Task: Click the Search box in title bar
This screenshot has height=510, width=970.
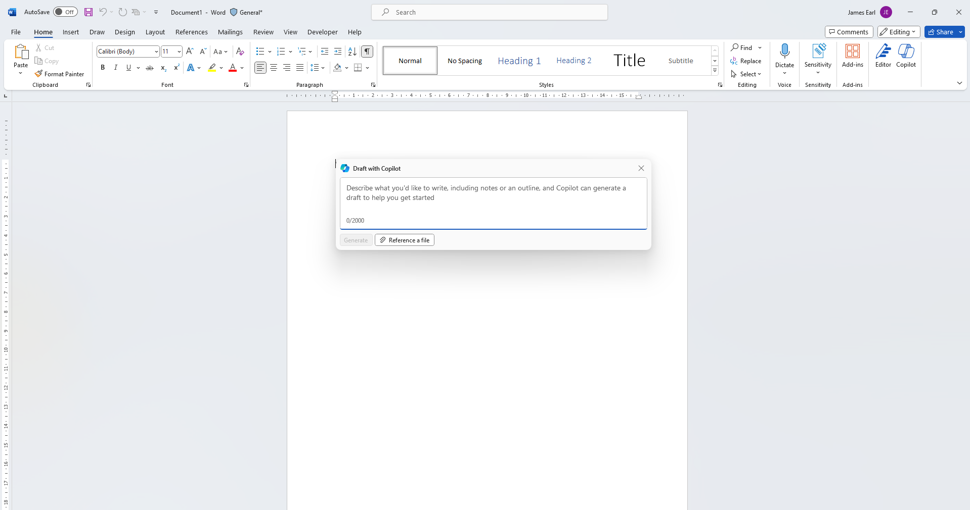Action: pyautogui.click(x=490, y=12)
